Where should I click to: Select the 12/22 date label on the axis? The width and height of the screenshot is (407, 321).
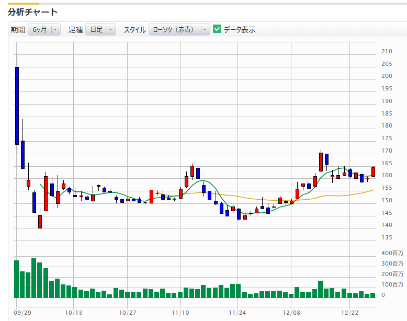[x=349, y=313]
